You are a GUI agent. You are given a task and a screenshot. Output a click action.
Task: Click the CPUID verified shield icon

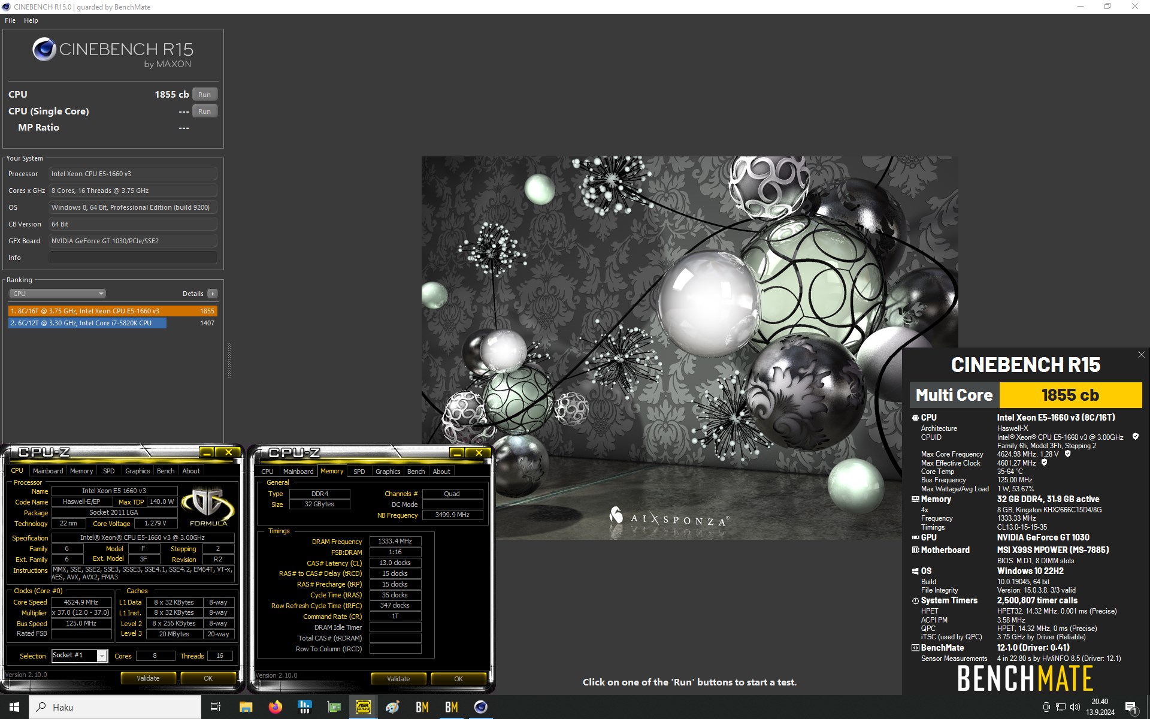tap(1135, 437)
